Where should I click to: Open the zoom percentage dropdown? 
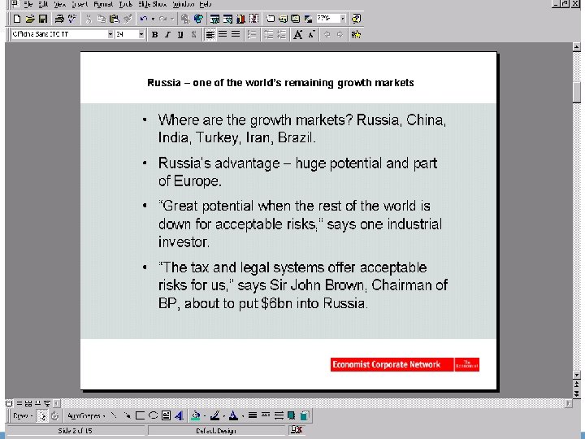342,18
